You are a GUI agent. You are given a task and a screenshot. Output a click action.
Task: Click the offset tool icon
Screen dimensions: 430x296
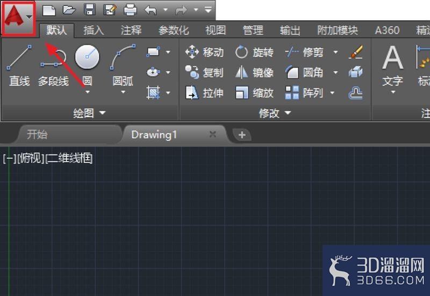[356, 93]
